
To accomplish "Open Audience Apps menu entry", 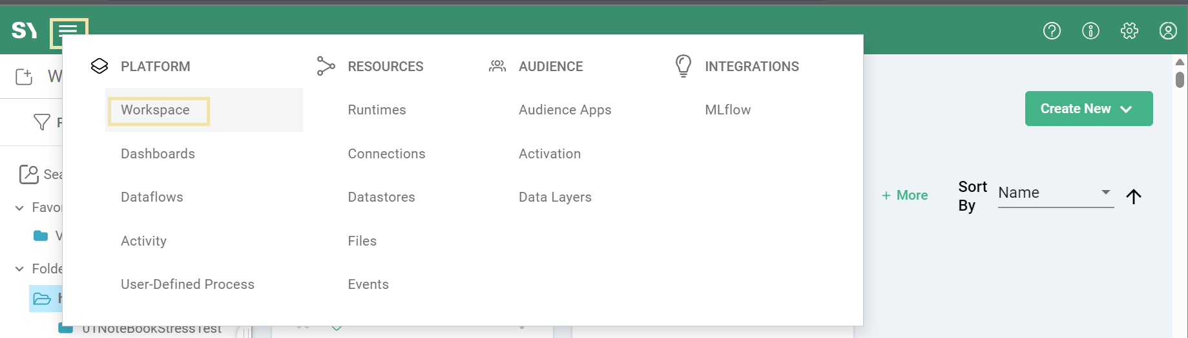I will (565, 110).
